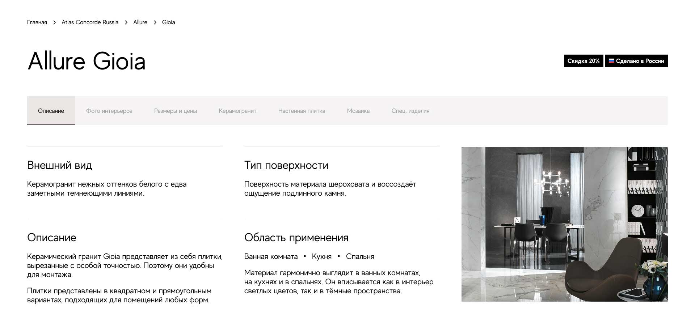Click paragraph starting Поверхность материала шероховата
The height and width of the screenshot is (332, 695).
330,189
